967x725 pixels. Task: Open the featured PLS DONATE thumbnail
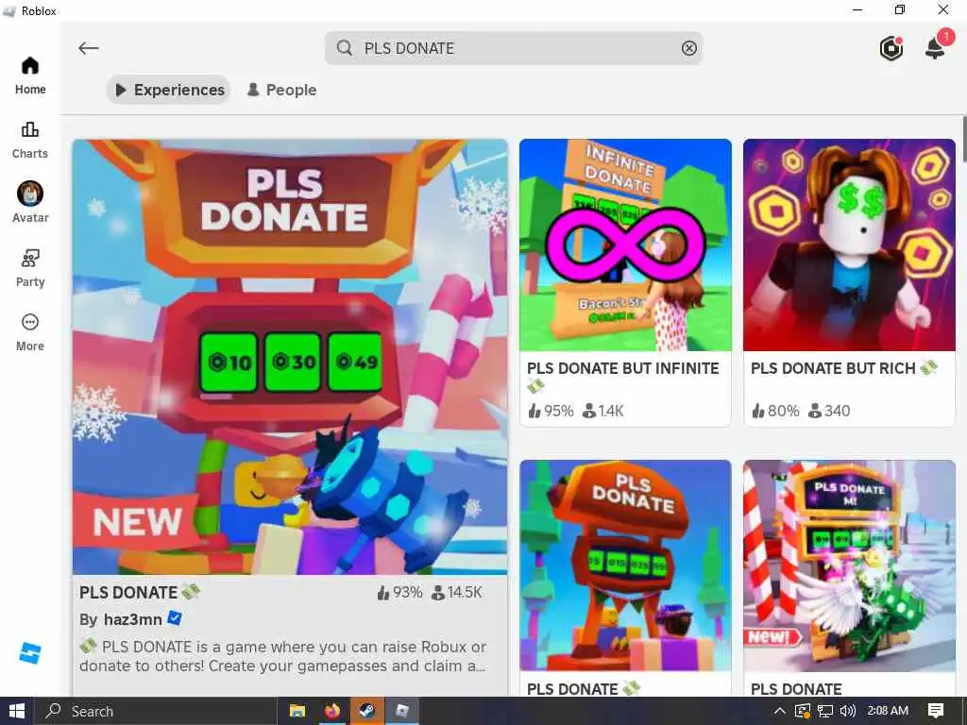[x=290, y=357]
